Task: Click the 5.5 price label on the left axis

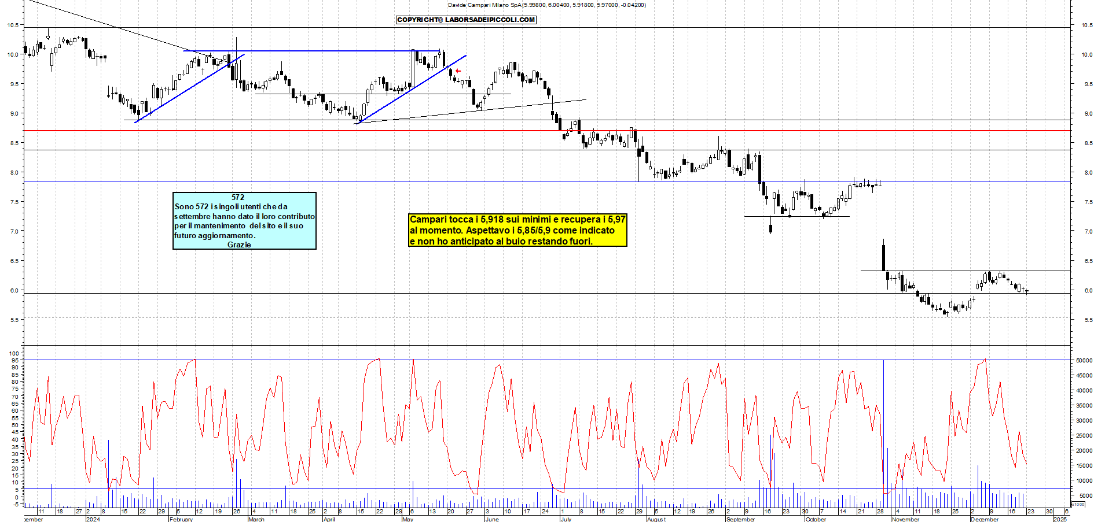Action: 14,320
